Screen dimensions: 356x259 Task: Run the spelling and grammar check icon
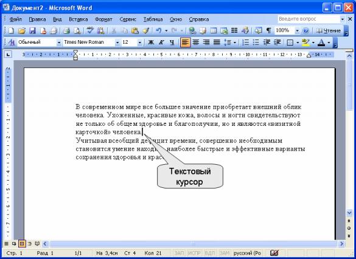click(90, 30)
